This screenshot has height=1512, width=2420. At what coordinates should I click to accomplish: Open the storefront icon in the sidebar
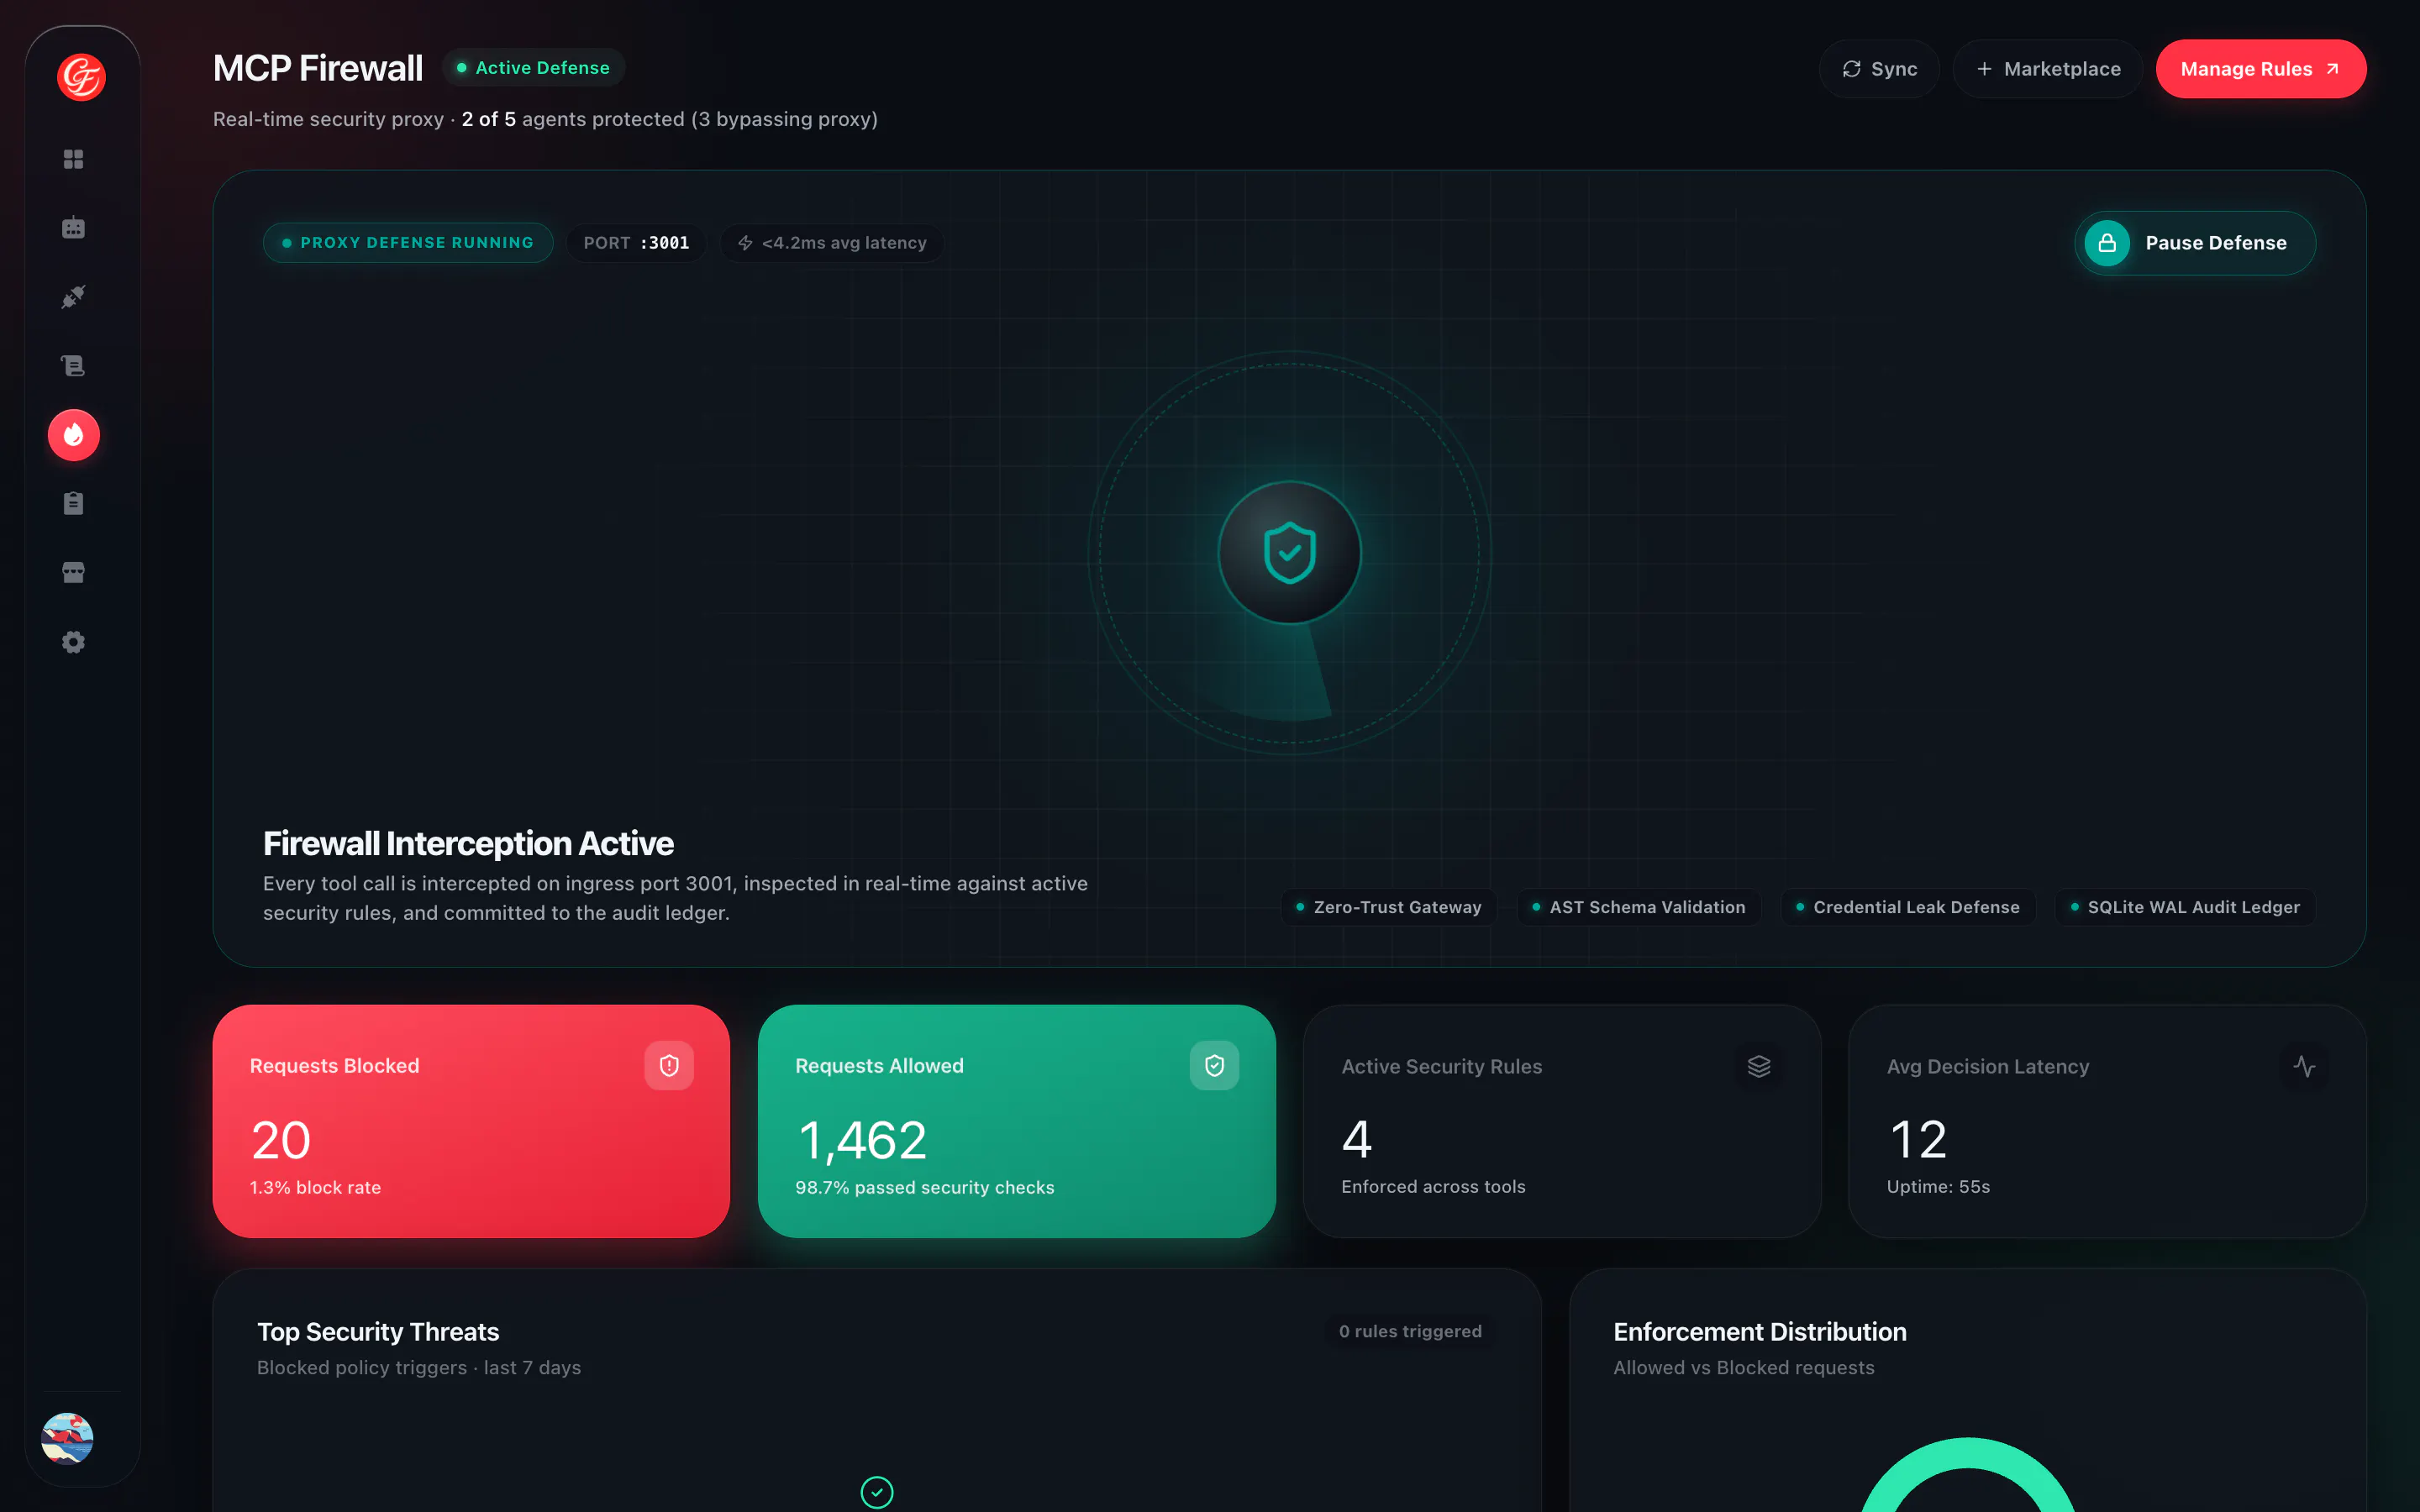point(74,572)
